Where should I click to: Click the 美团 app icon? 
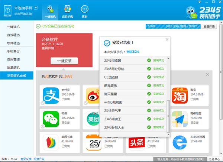pos(93,119)
